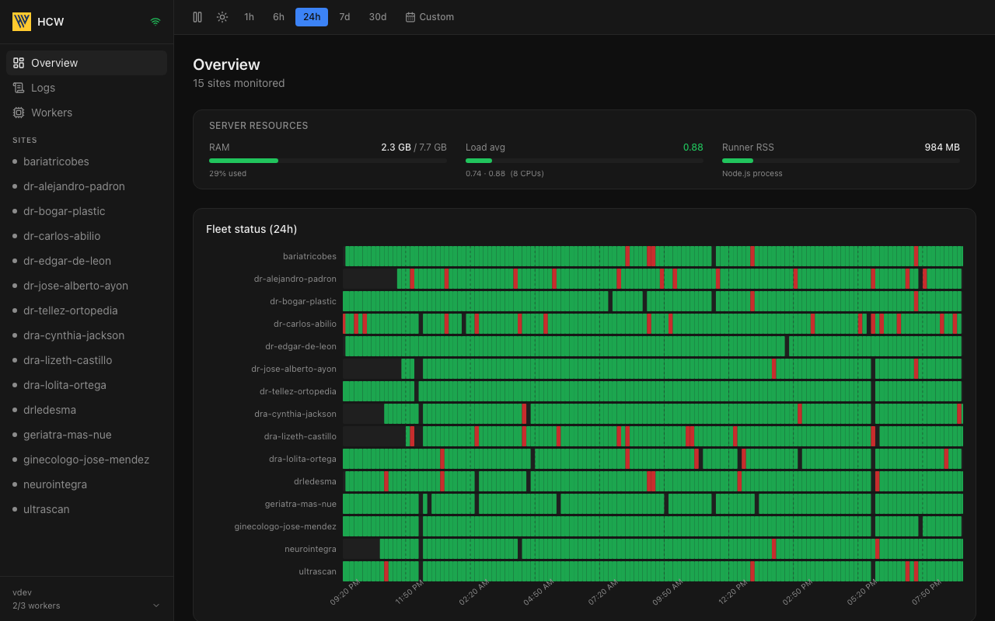Click the dr-edgar-de-leon chart row label
Viewport: 995px width, 621px height.
[301, 346]
